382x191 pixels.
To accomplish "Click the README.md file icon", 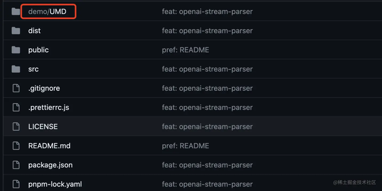I will tap(16, 146).
